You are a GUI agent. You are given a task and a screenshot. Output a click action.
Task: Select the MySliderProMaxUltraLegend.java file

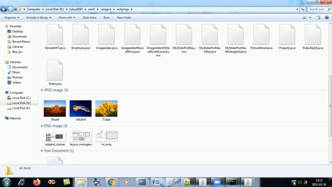236,38
